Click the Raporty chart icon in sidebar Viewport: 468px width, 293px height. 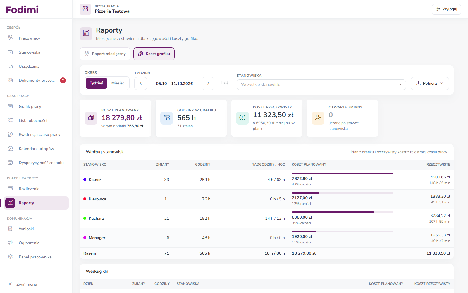(10, 203)
